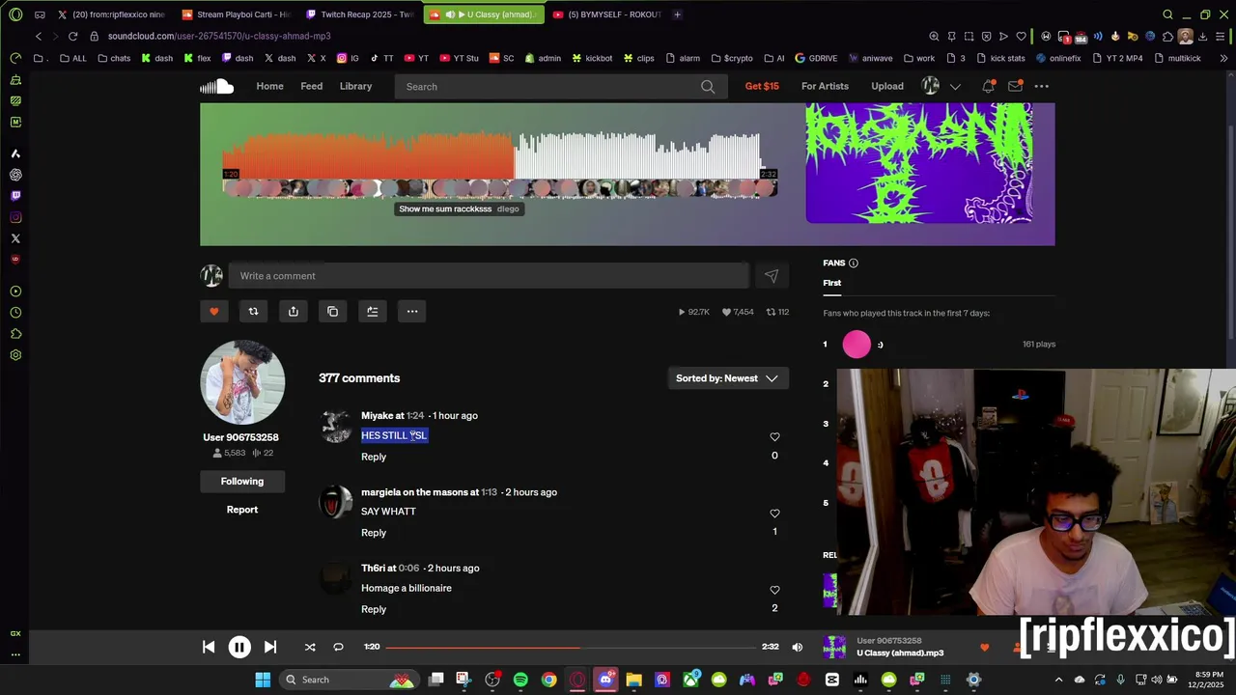This screenshot has height=695, width=1236.
Task: Open the top fan pink avatar
Action: click(857, 345)
